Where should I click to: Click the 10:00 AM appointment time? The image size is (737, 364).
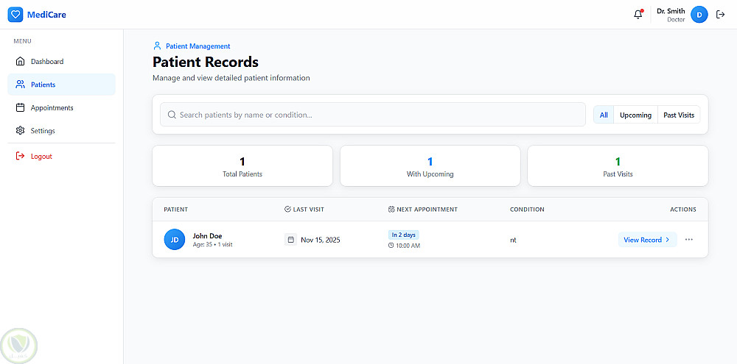tap(408, 246)
